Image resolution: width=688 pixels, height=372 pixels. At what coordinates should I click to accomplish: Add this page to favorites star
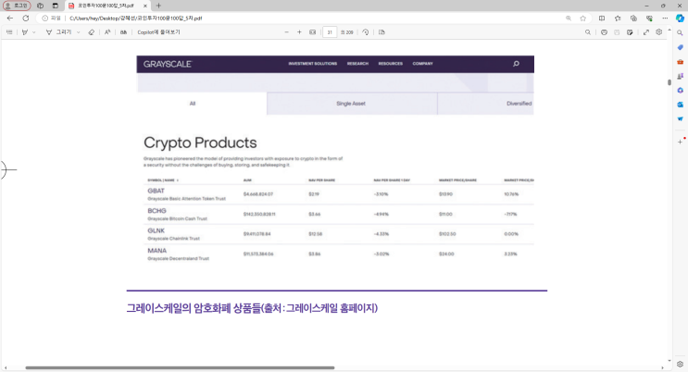point(582,18)
